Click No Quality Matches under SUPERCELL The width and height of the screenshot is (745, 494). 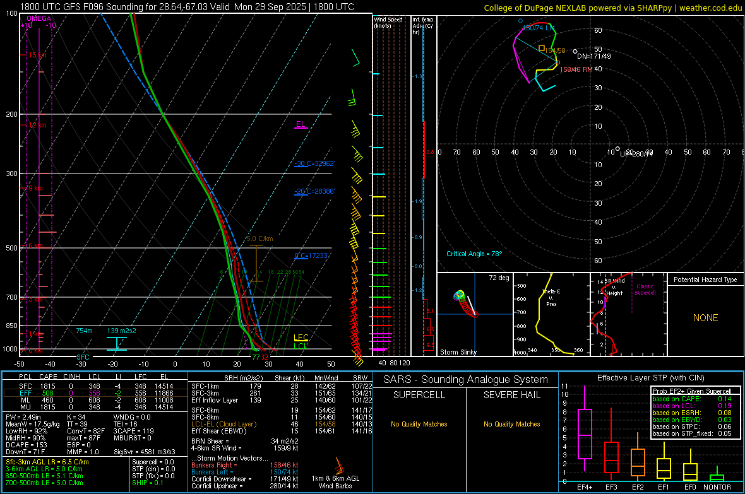click(x=419, y=424)
